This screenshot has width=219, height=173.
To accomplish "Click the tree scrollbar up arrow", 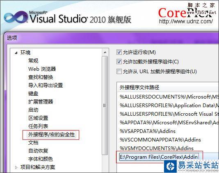I will 105,52.
